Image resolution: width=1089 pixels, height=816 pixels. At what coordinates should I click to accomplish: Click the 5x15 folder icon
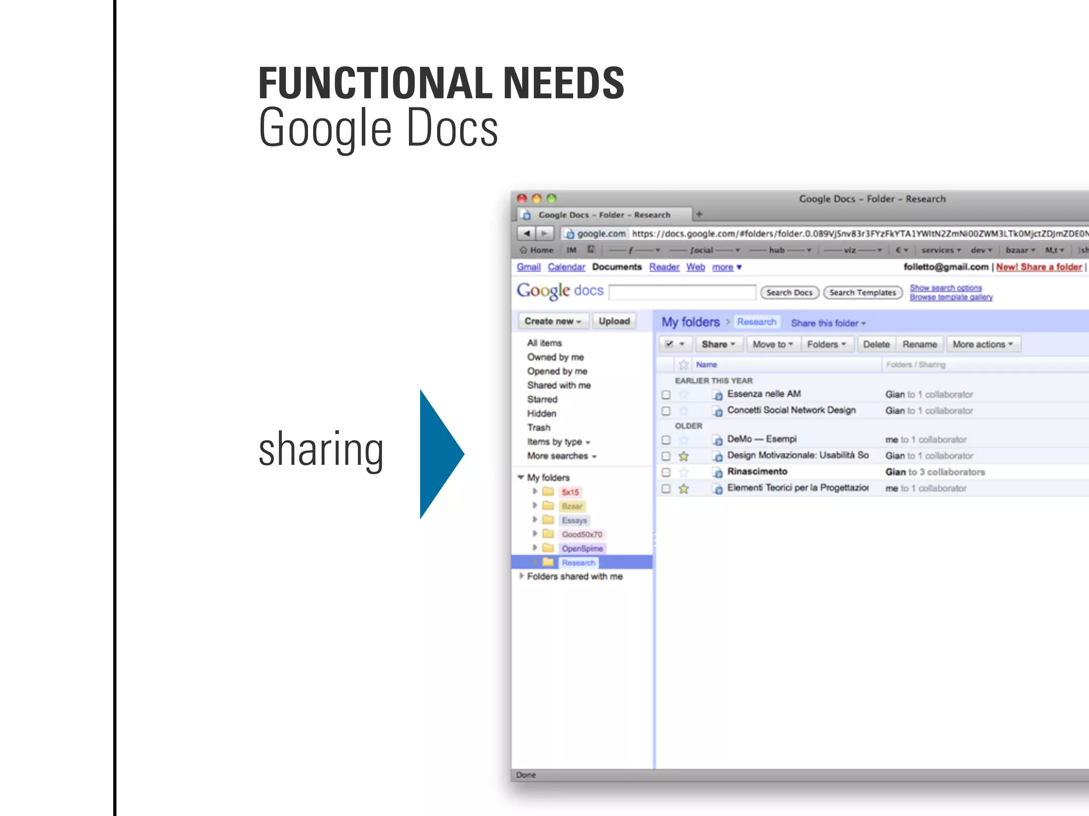548,491
